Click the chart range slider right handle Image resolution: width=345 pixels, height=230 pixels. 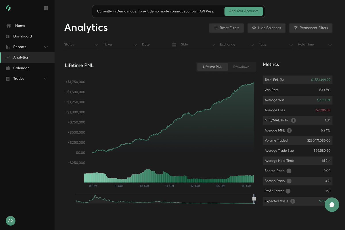pos(254,198)
